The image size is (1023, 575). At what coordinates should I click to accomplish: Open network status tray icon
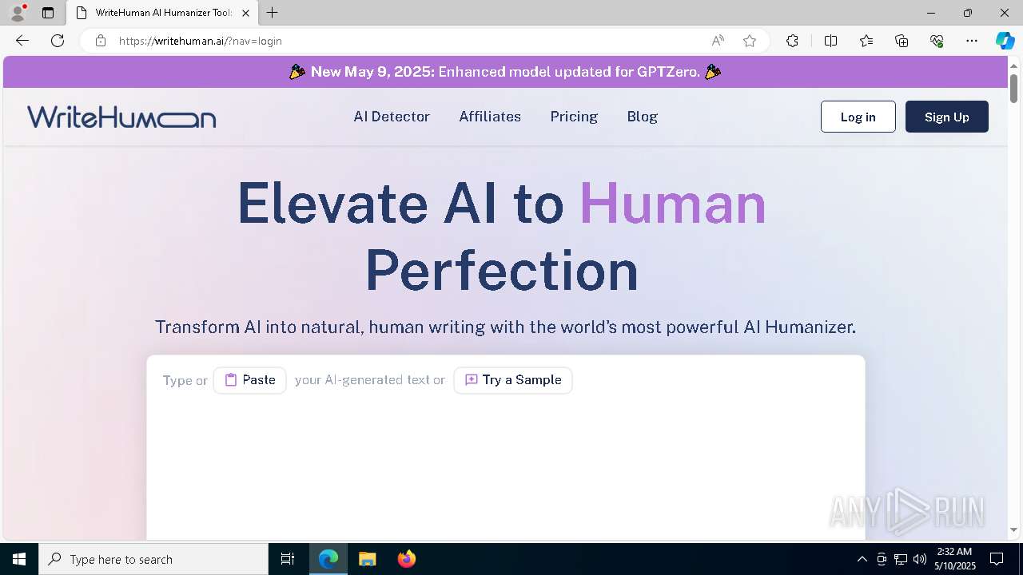901,559
